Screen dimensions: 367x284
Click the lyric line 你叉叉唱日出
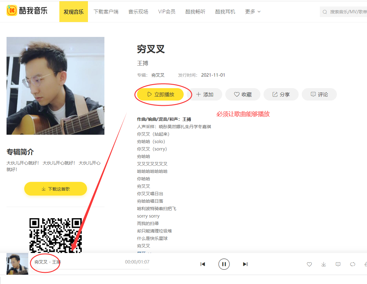pos(150,194)
